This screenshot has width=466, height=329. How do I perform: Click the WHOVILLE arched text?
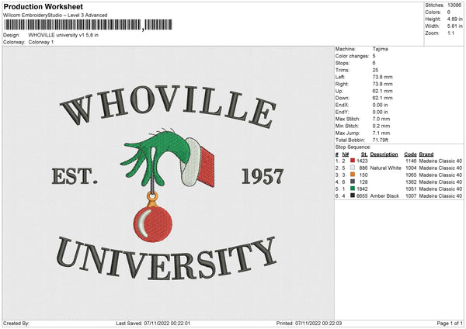click(166, 103)
